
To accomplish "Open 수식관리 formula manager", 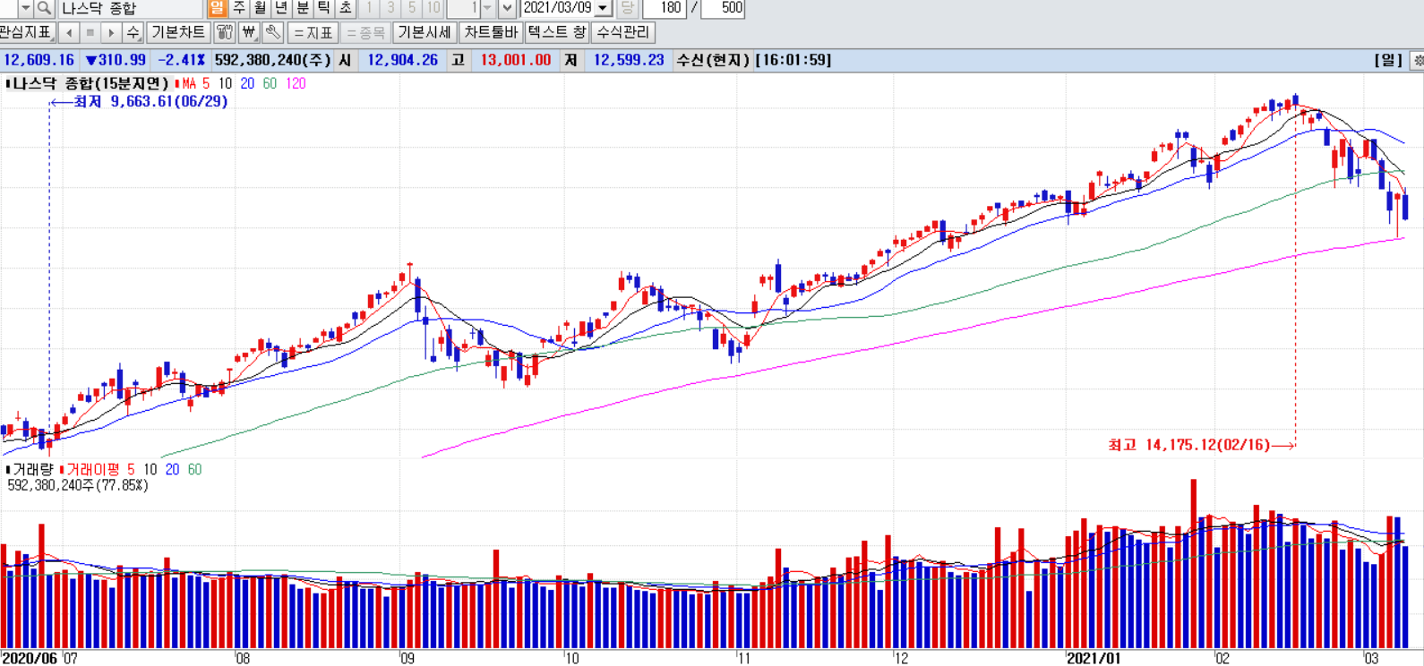I will point(623,32).
